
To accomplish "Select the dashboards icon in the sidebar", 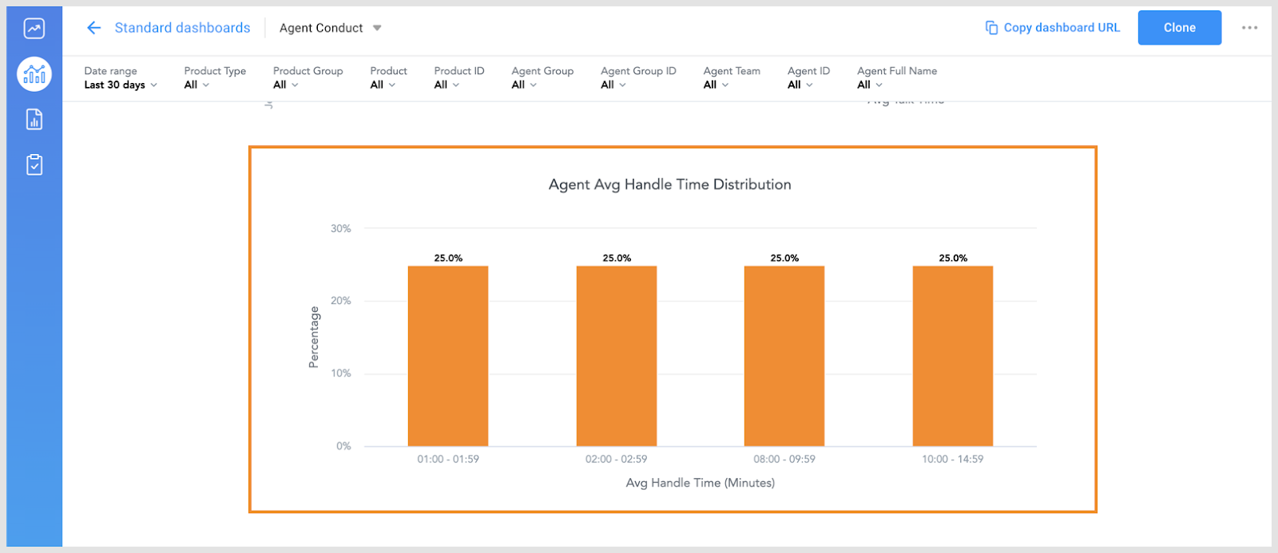I will point(33,74).
